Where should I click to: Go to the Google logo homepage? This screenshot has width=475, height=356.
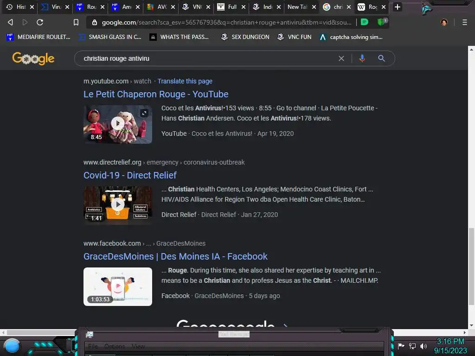33,58
